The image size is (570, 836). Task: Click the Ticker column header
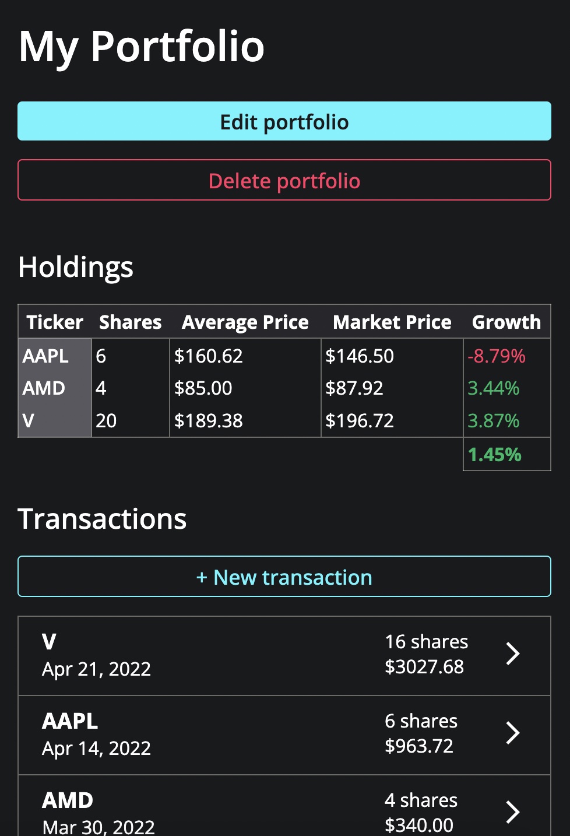55,322
